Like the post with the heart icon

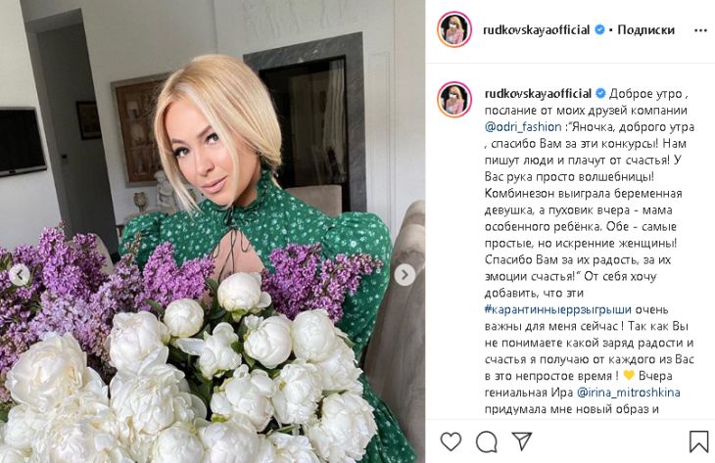[x=451, y=441]
